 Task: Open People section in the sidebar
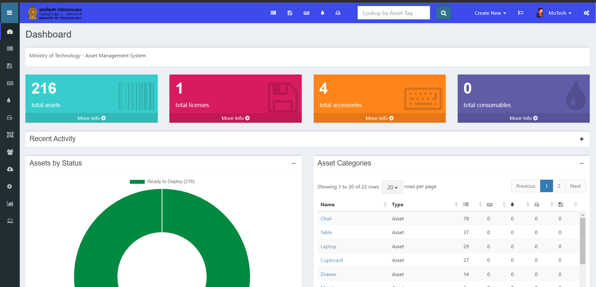[x=10, y=152]
